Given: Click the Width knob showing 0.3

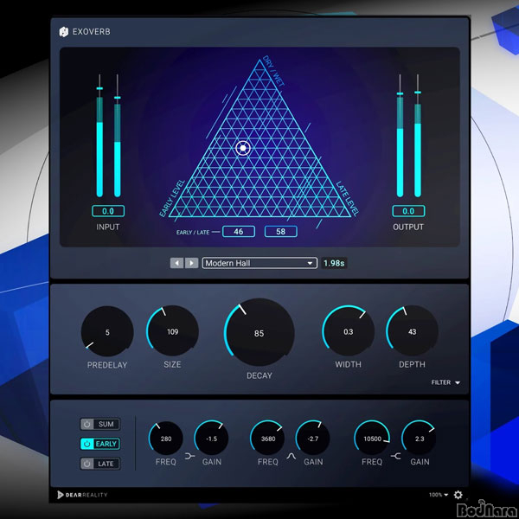Looking at the screenshot, I should [x=349, y=331].
